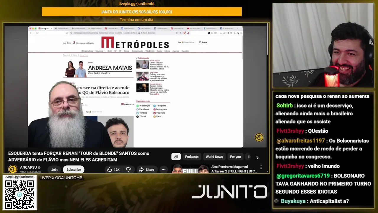Click the JANTA DO JUNITO donation progress bar
The width and height of the screenshot is (378, 213).
click(142, 12)
